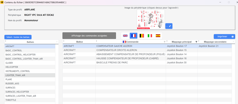Open the Mappage principal filter icon
The height and width of the screenshot is (104, 238).
coord(196,42)
